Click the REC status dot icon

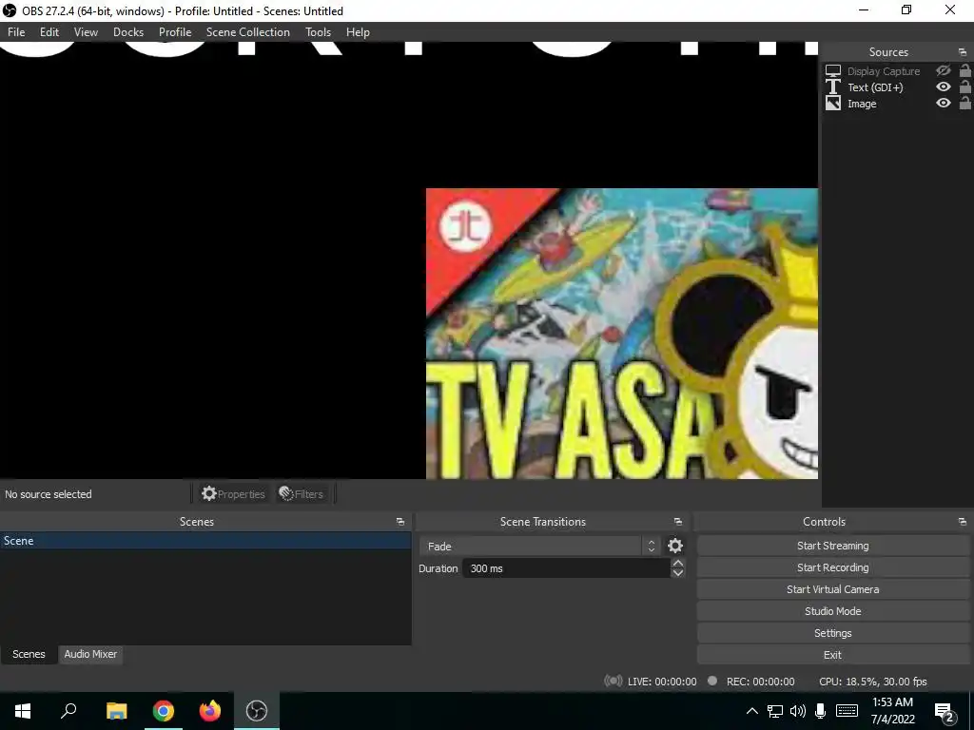(712, 681)
